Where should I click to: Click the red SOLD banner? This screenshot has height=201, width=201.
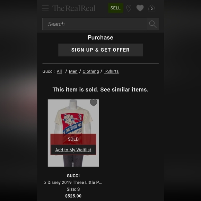(x=73, y=139)
